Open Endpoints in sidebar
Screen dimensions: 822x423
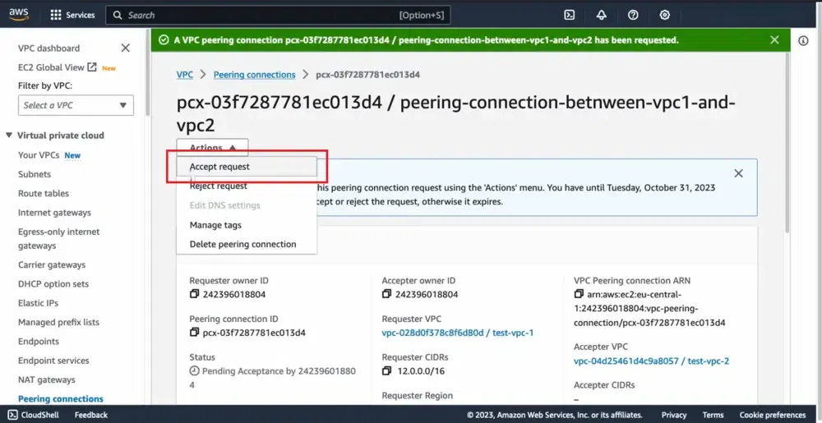(39, 342)
